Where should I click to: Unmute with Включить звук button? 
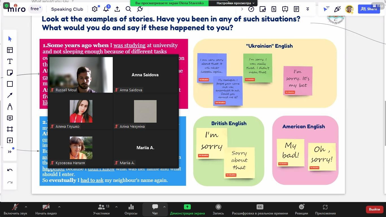[x=16, y=210]
